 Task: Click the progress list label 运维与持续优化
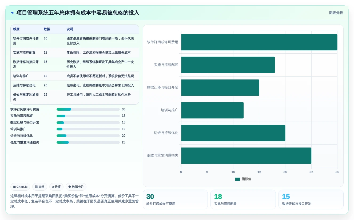(x=22, y=136)
